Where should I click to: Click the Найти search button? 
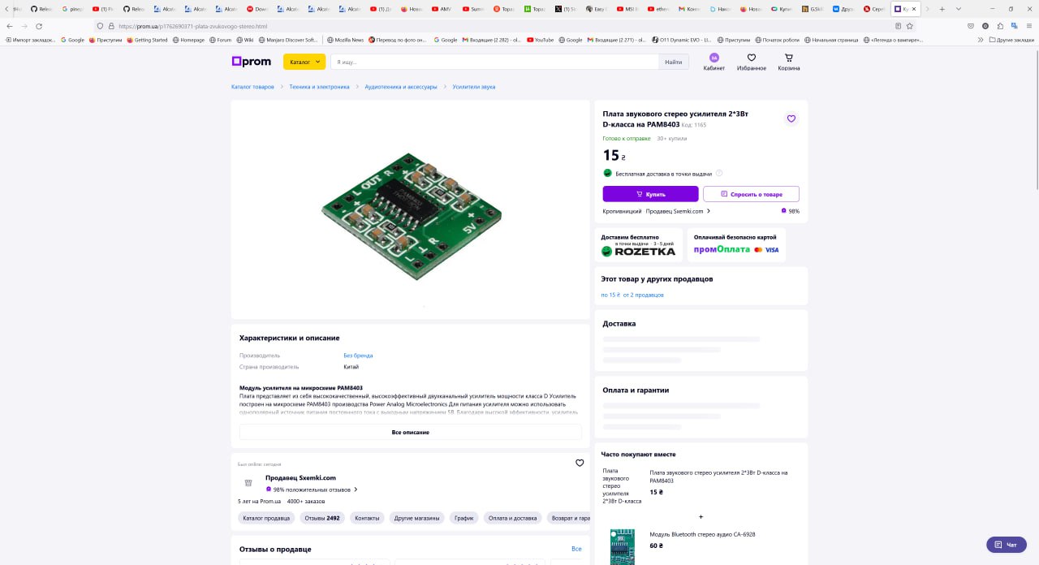coord(674,62)
